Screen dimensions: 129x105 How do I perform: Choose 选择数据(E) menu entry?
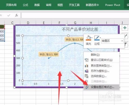click(102, 76)
